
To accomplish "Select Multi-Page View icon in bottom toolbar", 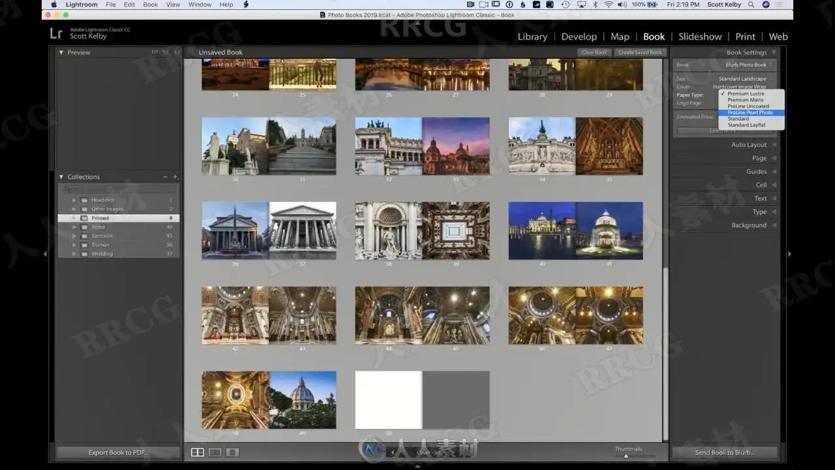I will click(197, 452).
